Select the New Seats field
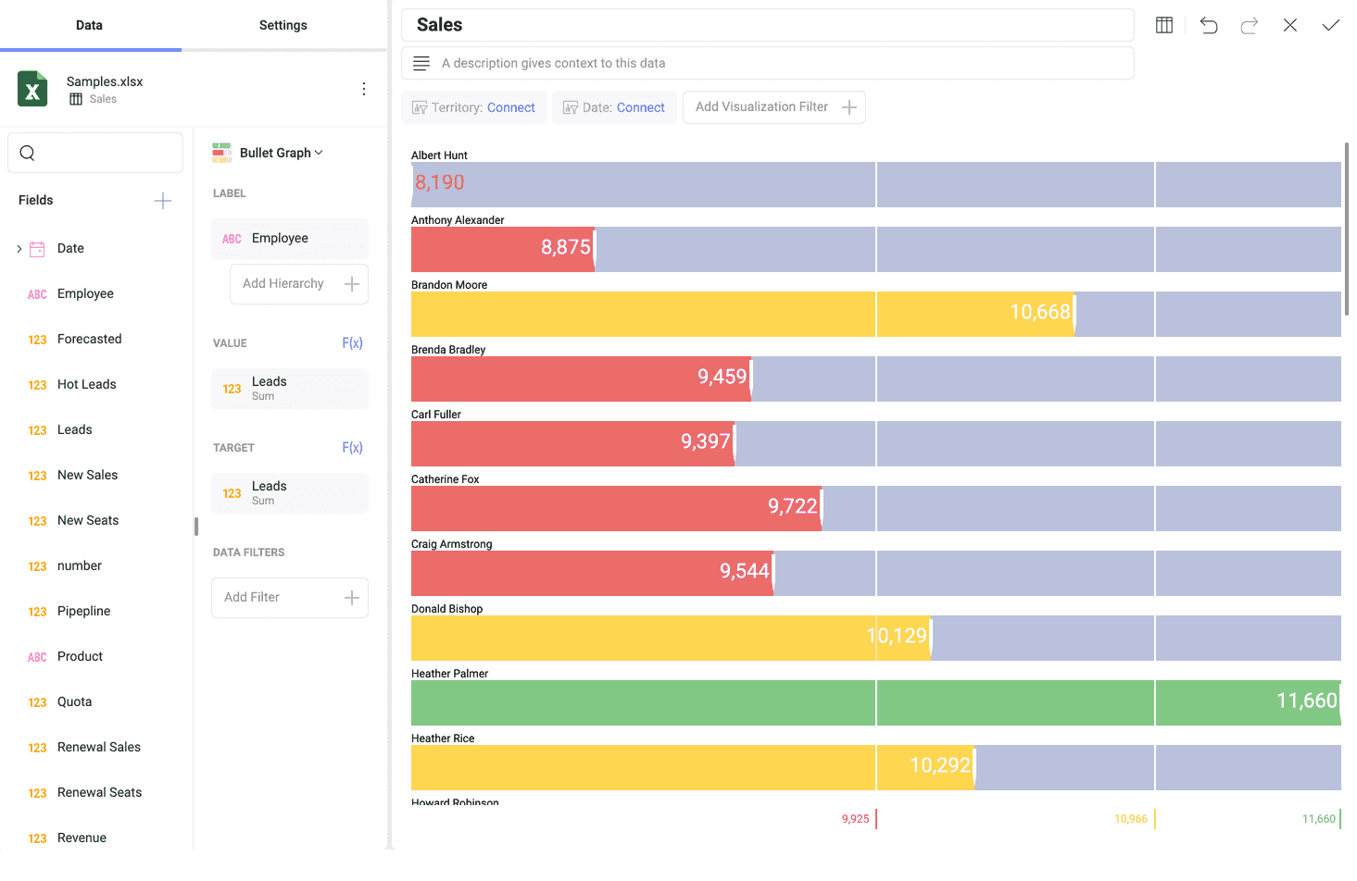This screenshot has width=1357, height=881. (88, 521)
